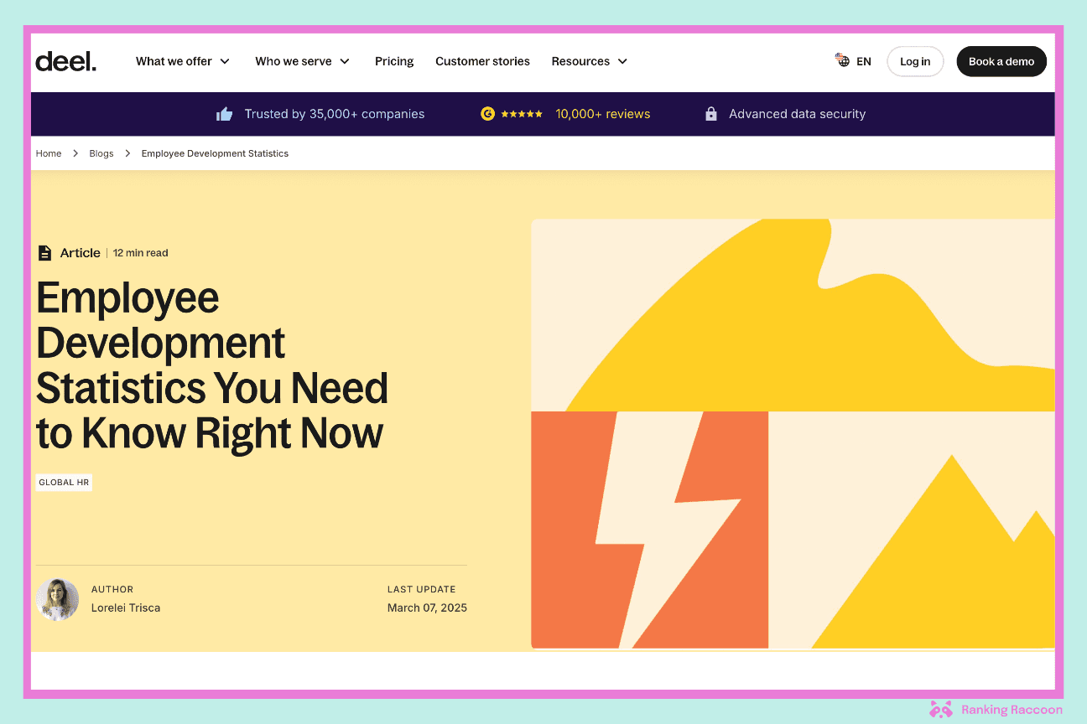Click author Lorelei Trisca's avatar photo

(x=58, y=599)
